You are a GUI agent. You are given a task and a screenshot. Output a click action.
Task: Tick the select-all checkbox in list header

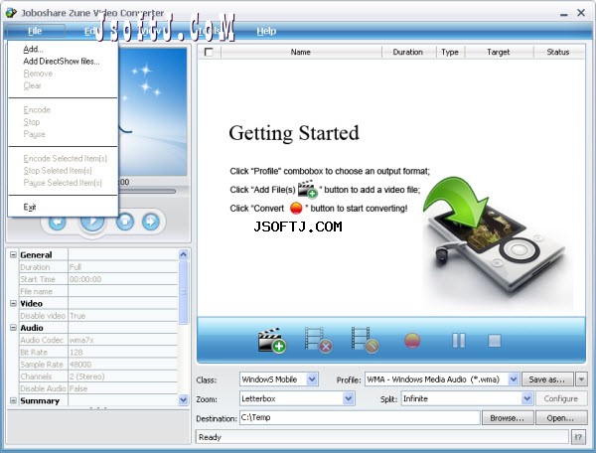tap(209, 52)
